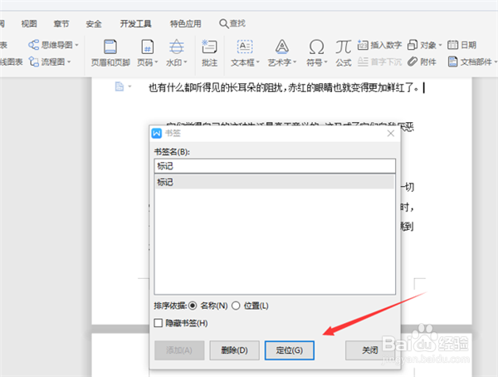The width and height of the screenshot is (498, 377).
Task: Click the 水印 watermark icon
Action: click(x=176, y=47)
